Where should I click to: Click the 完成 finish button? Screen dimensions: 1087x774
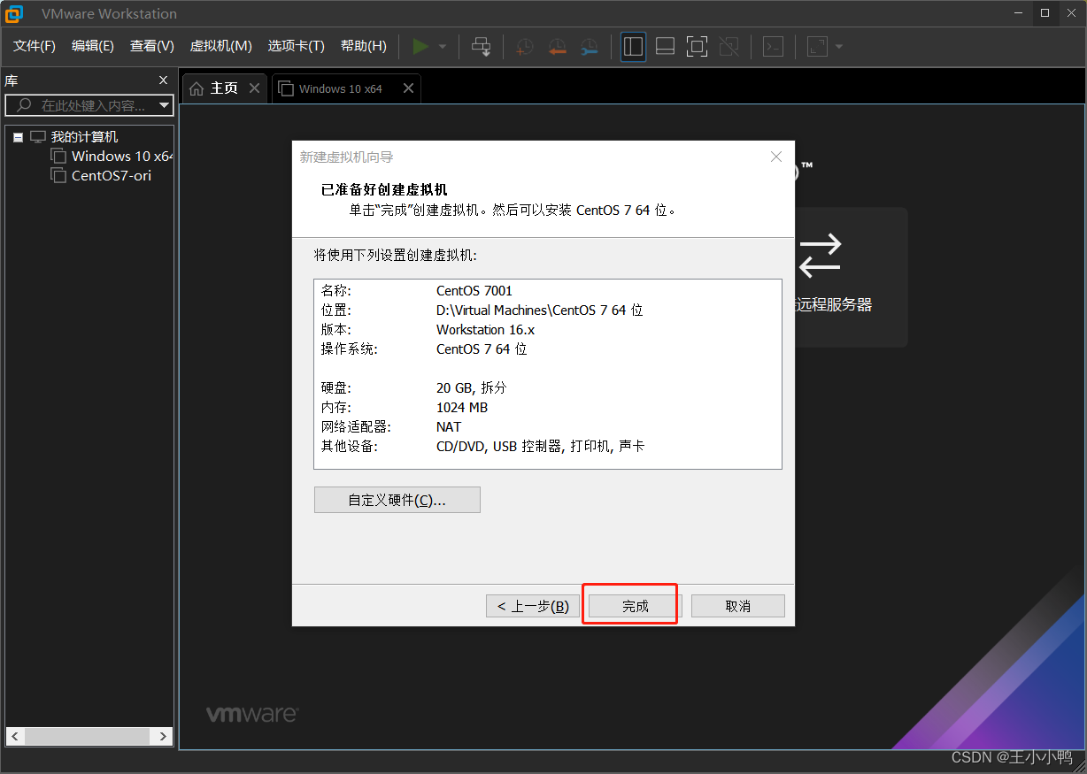[x=635, y=606]
